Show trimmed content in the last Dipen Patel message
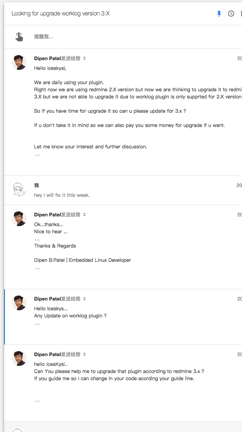 coord(37,401)
